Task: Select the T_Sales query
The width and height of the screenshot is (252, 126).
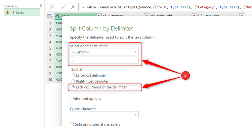Action: 22,12
